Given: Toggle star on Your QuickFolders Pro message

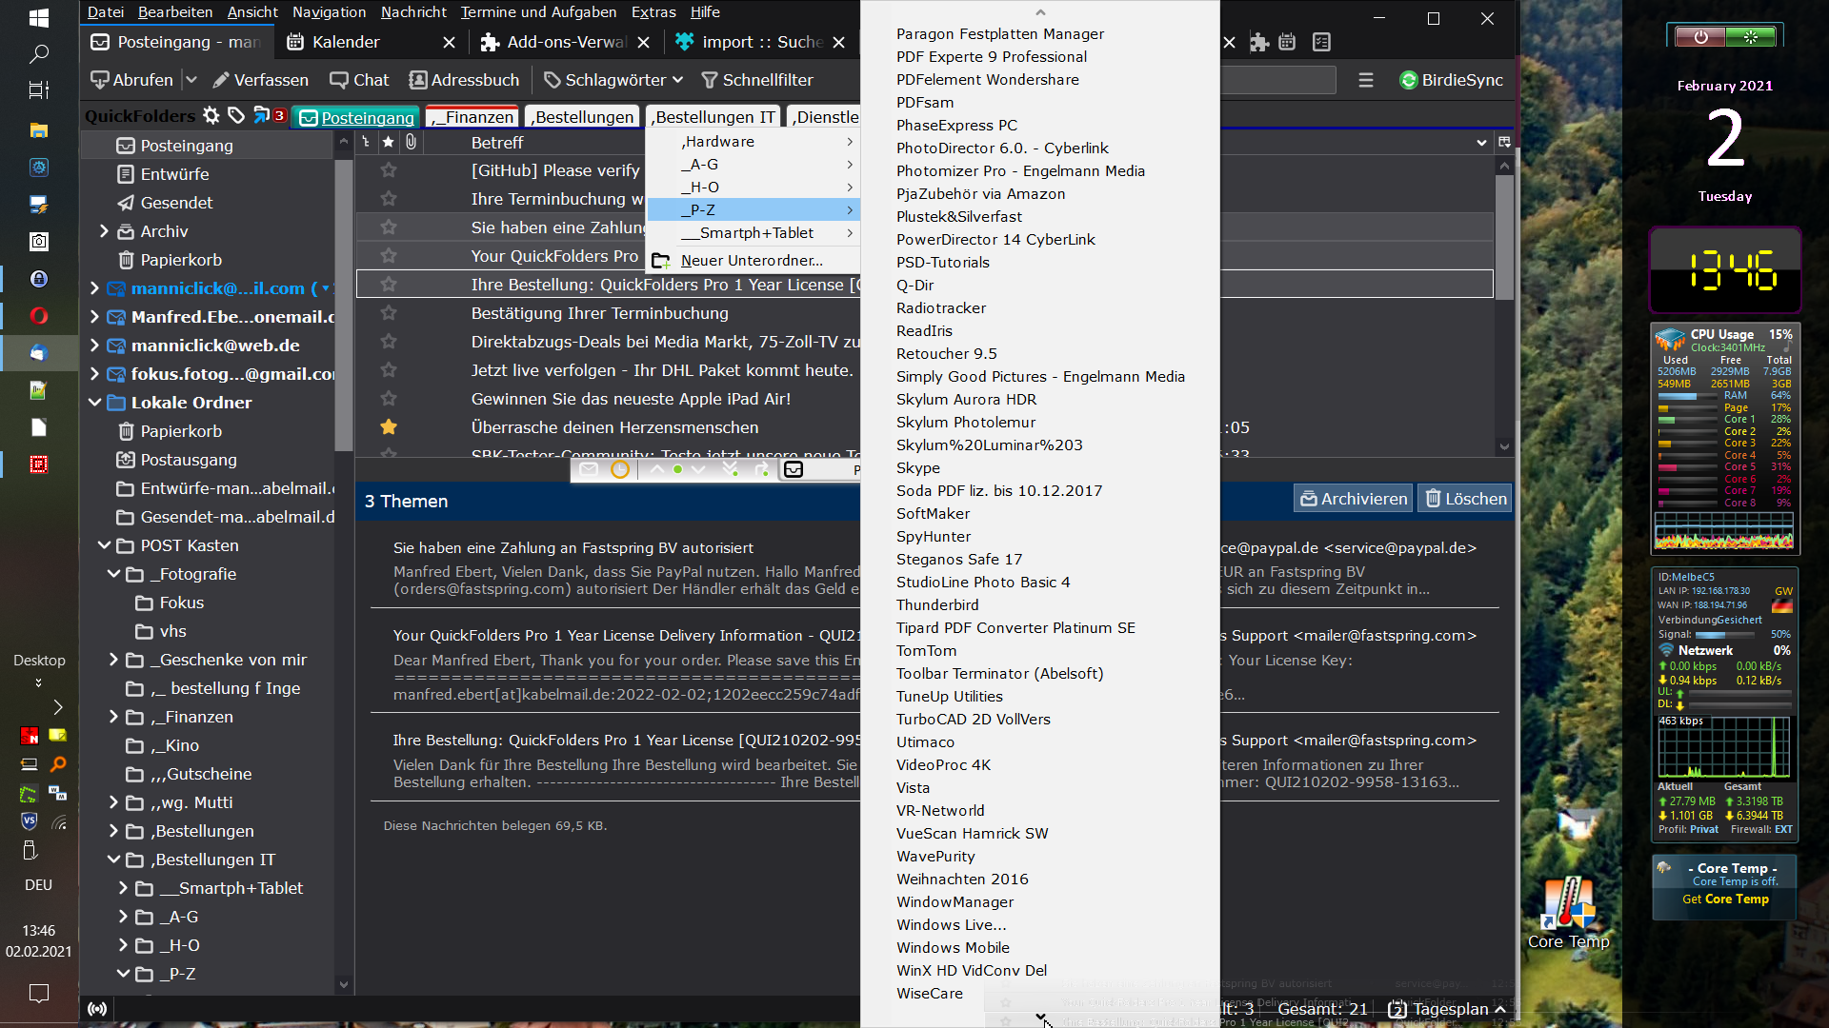Looking at the screenshot, I should [389, 256].
